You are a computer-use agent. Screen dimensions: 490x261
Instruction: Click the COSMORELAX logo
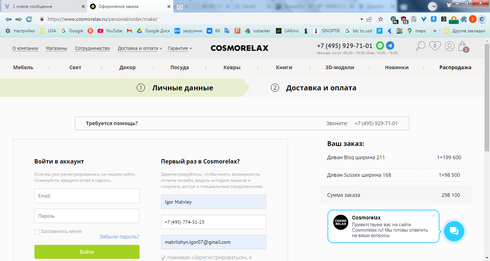[239, 48]
